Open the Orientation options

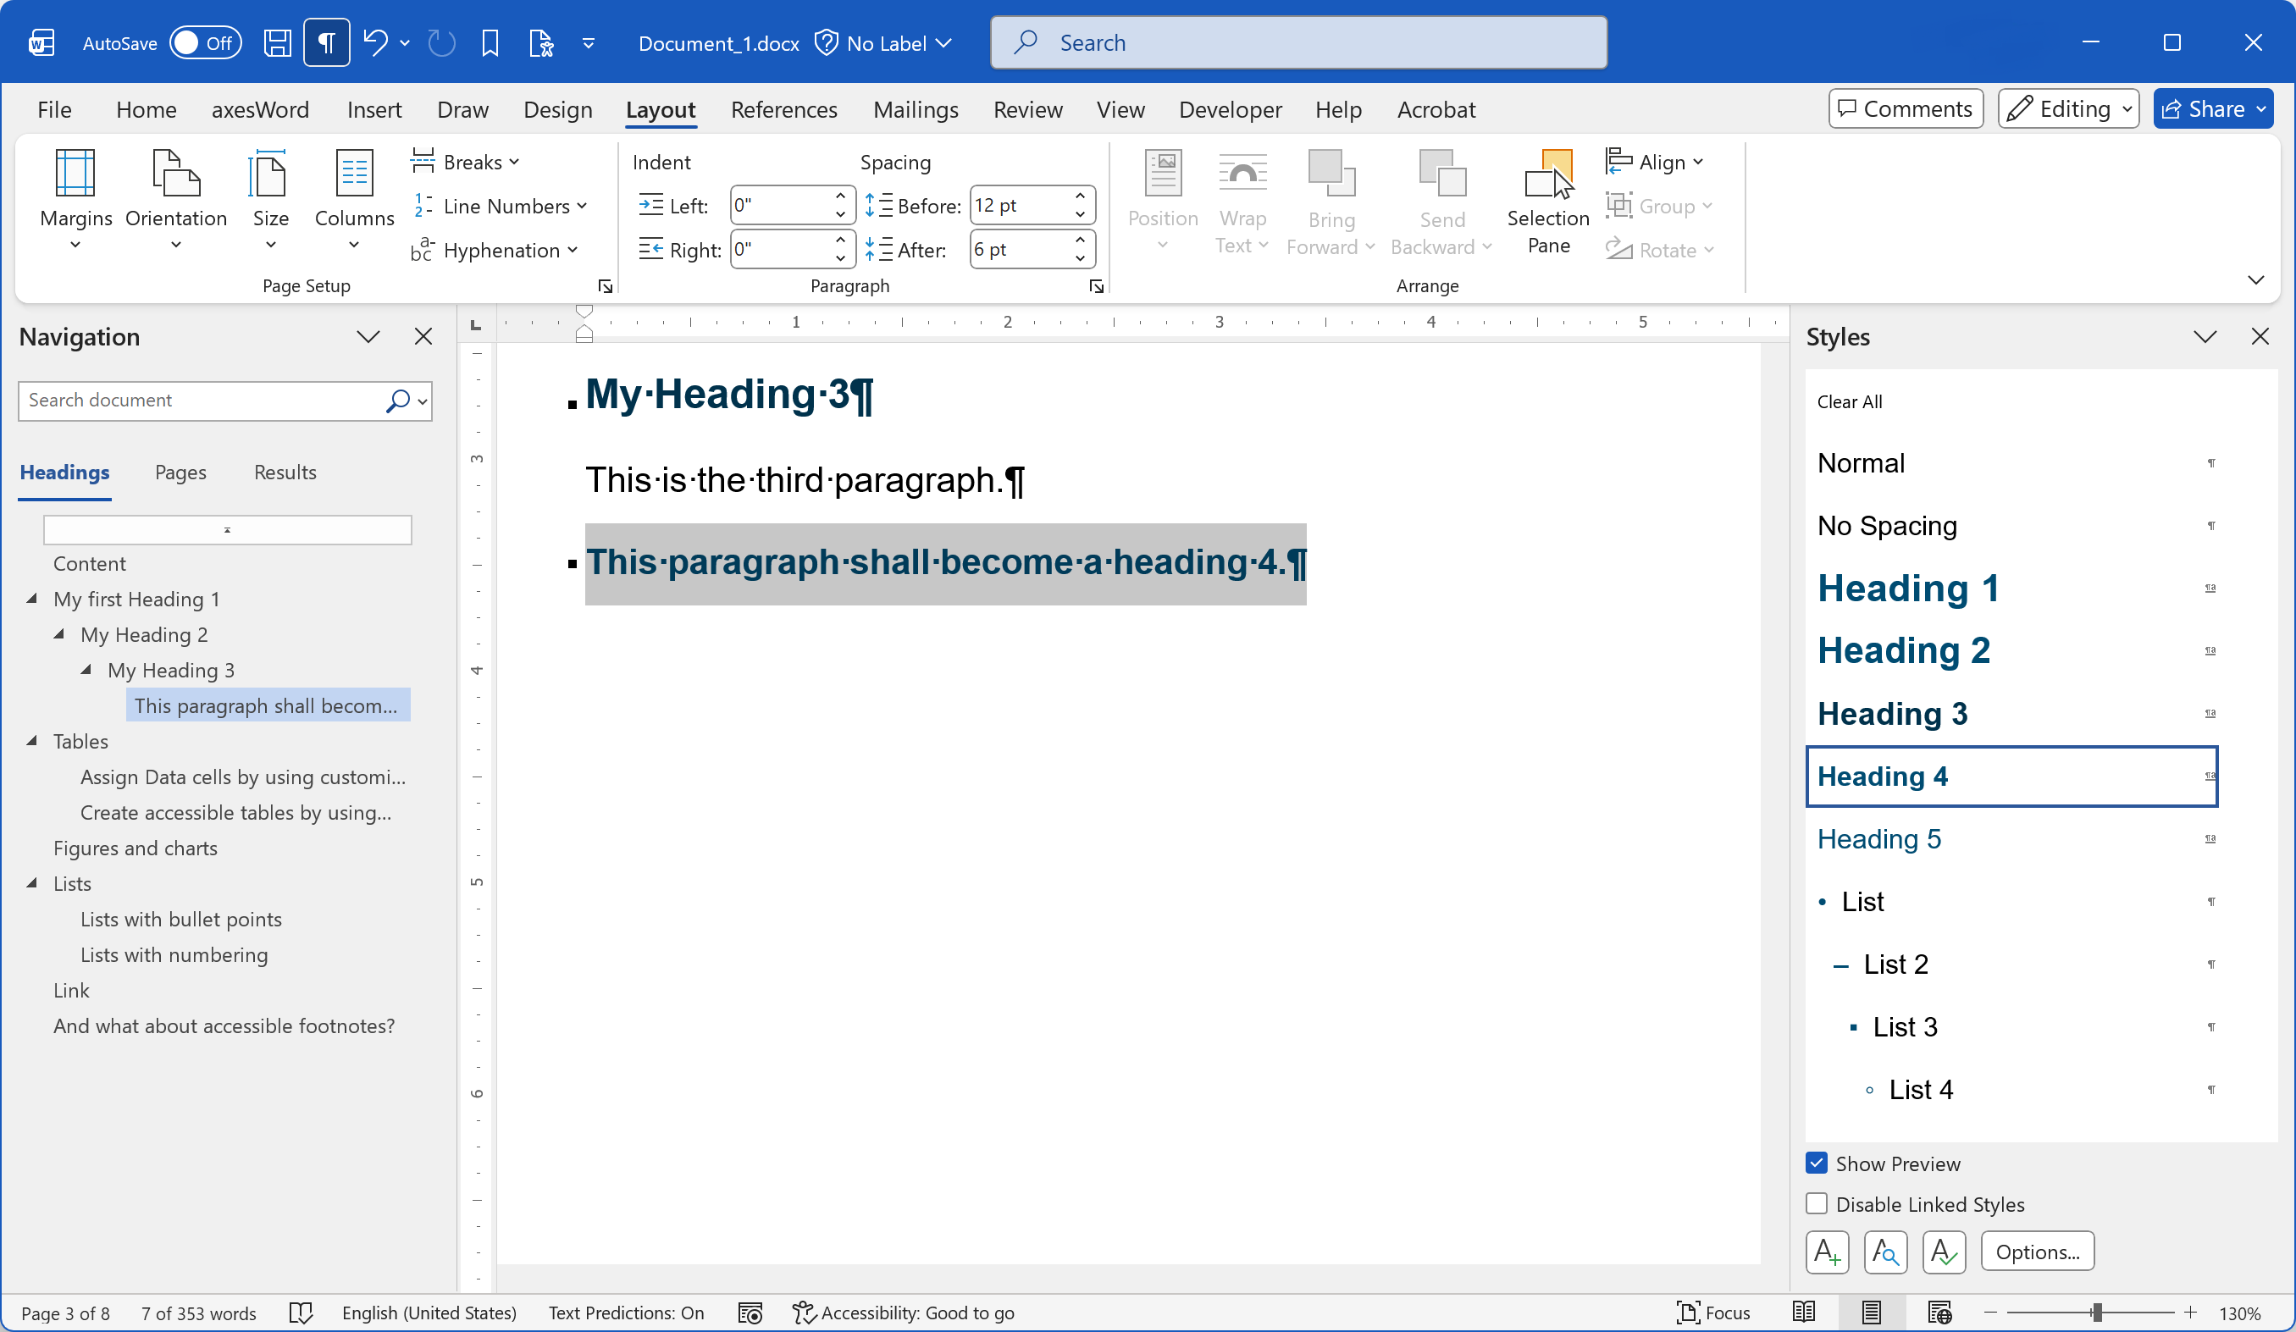coord(176,201)
